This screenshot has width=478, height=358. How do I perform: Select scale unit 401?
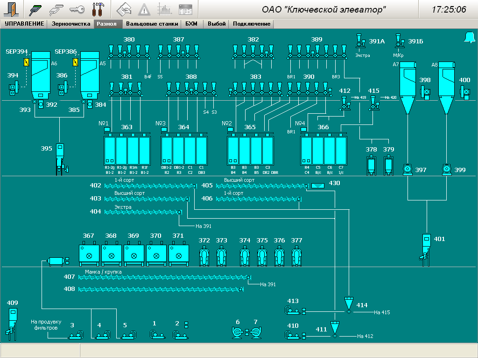[x=426, y=246]
